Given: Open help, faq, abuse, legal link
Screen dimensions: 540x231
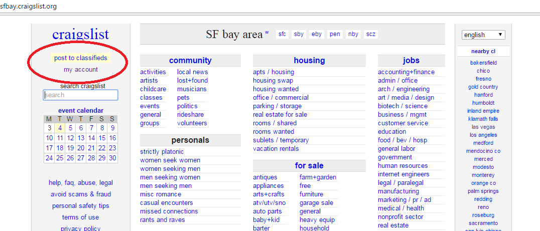Looking at the screenshot, I should coord(81,183).
